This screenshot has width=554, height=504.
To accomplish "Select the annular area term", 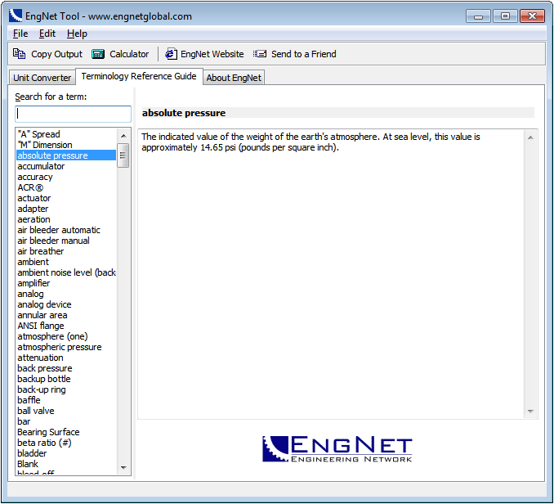I will 66,315.
